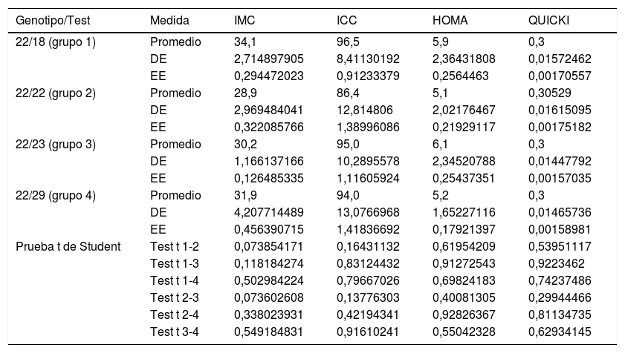Select the 22/18 (grupo 1) row label
Screen dimensions: 625x353
[x=56, y=42]
